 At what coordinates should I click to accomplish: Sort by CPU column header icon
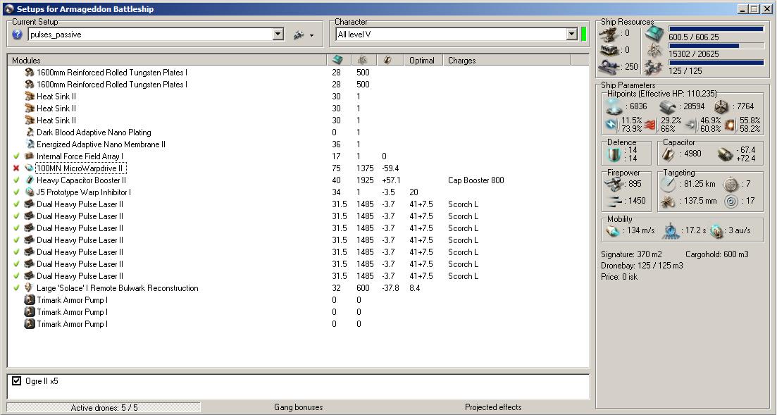(x=338, y=60)
